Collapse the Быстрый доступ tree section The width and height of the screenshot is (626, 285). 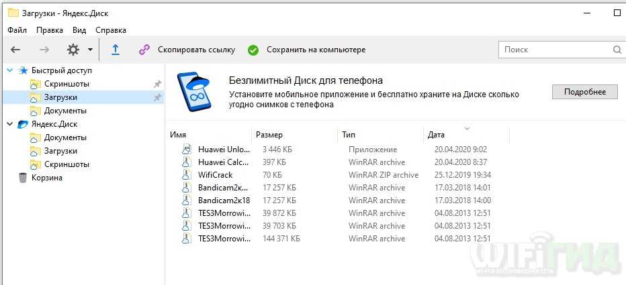pos(9,70)
